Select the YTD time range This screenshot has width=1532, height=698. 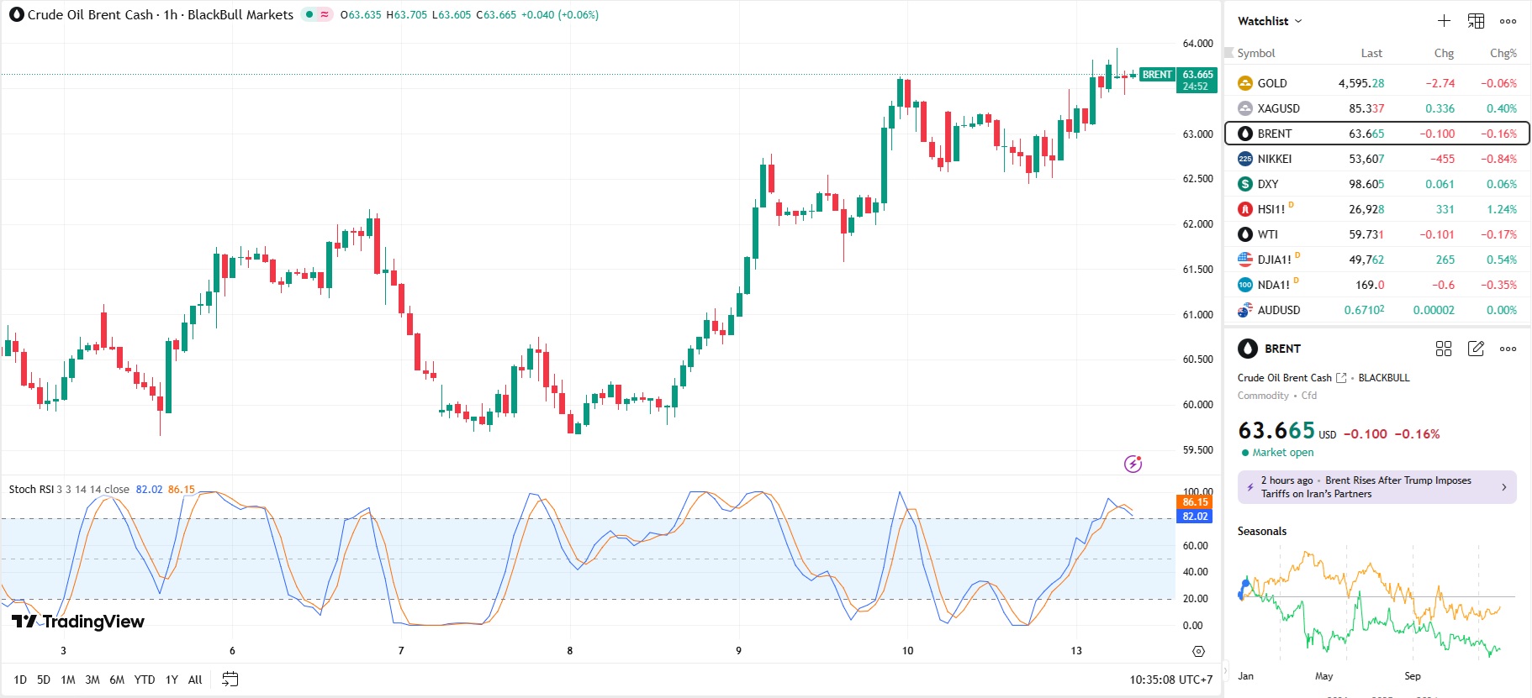pyautogui.click(x=145, y=680)
